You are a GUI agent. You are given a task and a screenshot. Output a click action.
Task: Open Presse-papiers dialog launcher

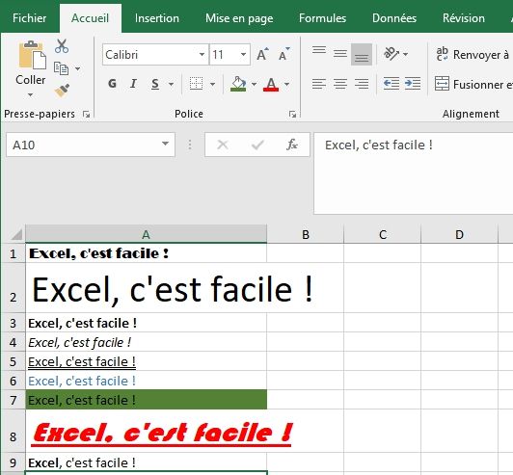click(x=87, y=114)
